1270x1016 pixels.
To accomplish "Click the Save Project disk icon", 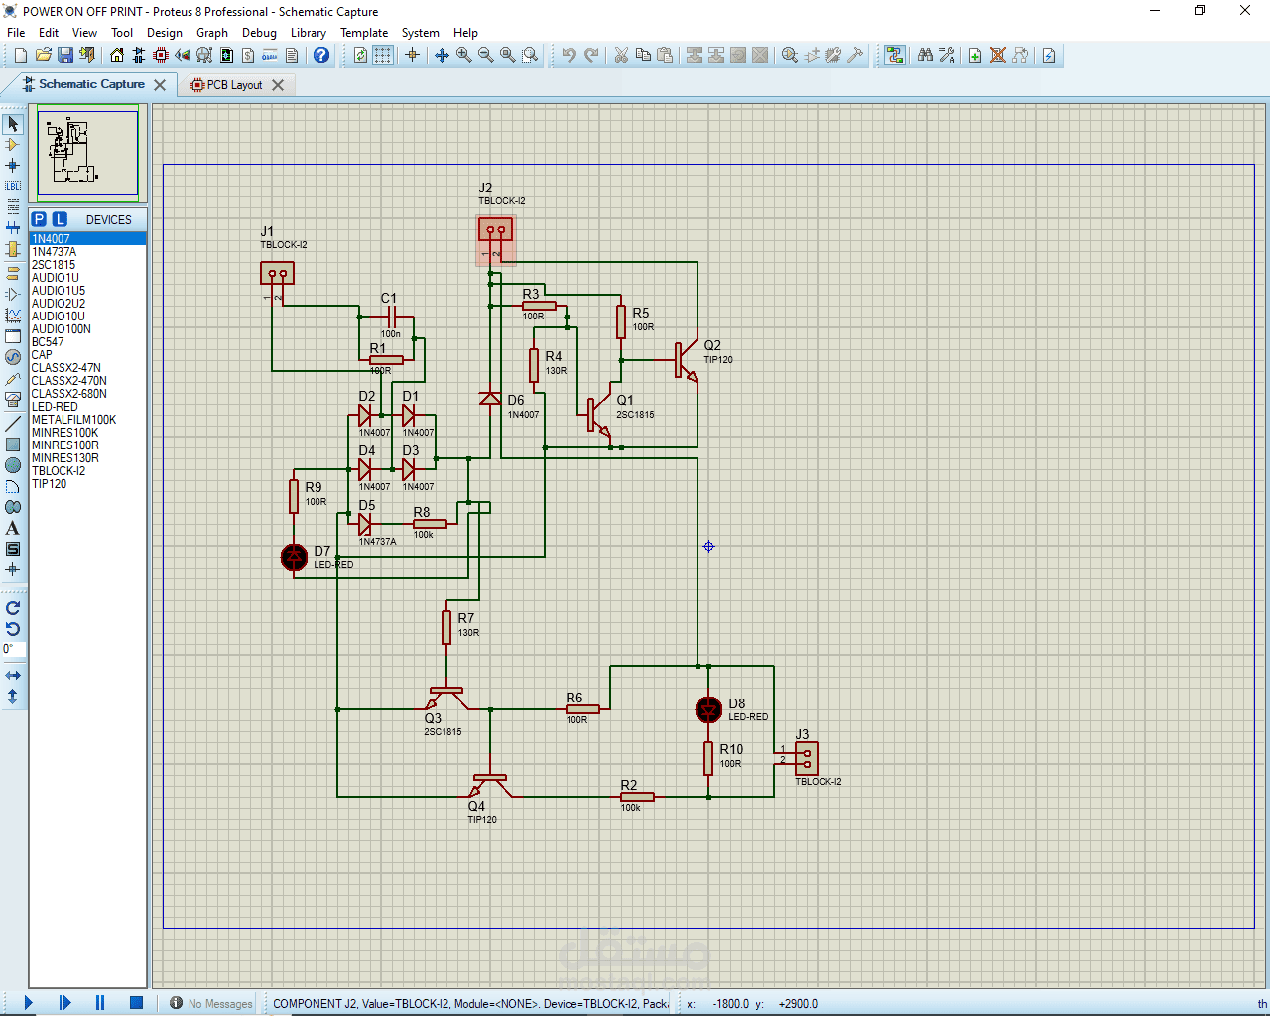I will [x=64, y=56].
